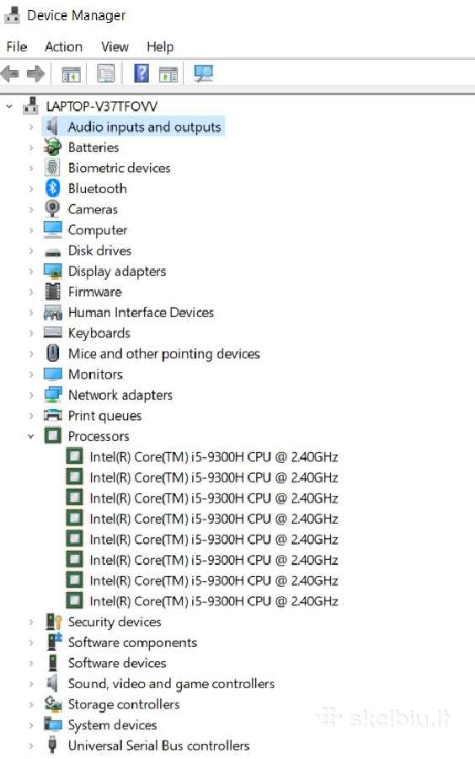
Task: Click the Back arrow toolbar icon
Action: pos(10,74)
